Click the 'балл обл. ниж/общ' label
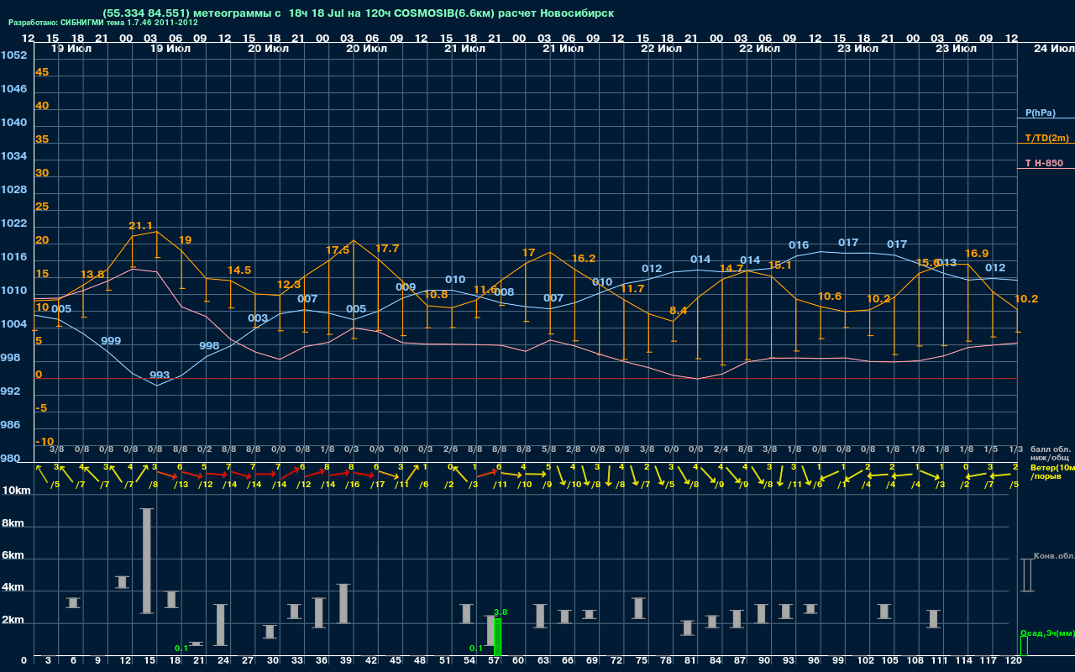The height and width of the screenshot is (672, 1075). (x=1049, y=454)
